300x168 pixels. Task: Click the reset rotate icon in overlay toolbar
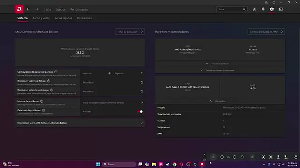(x=242, y=157)
